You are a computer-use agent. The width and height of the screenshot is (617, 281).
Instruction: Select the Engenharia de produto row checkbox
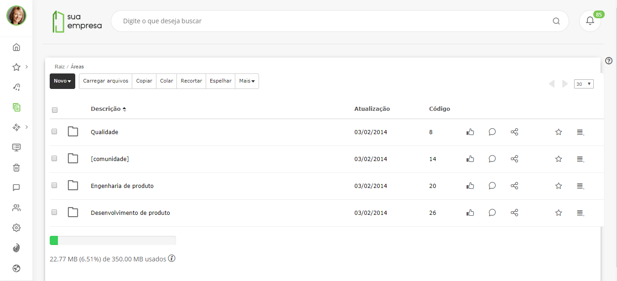point(54,185)
